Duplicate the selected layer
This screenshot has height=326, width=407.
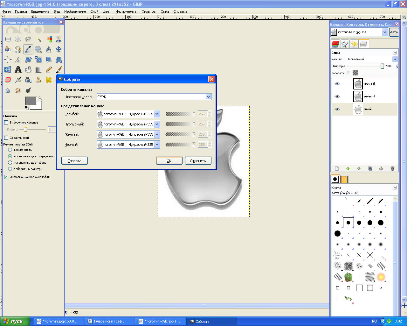click(370, 169)
